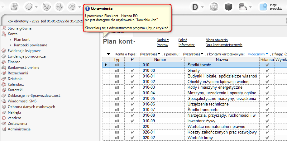The width and height of the screenshot is (287, 141).
Task: Toggle Bilansowe checkmark for Grunty row
Action: click(x=267, y=70)
